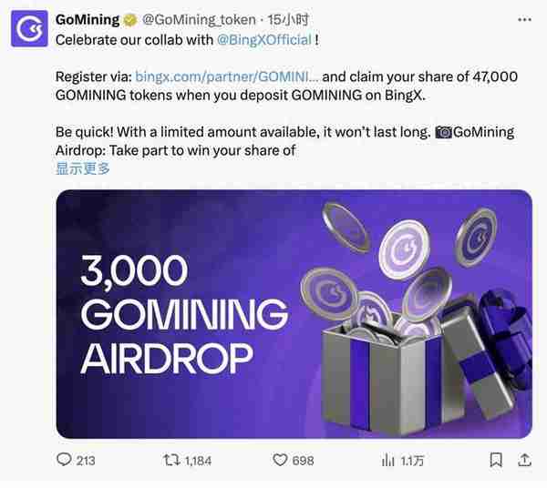
Task: Open the GoMining profile avatar
Action: 29,28
